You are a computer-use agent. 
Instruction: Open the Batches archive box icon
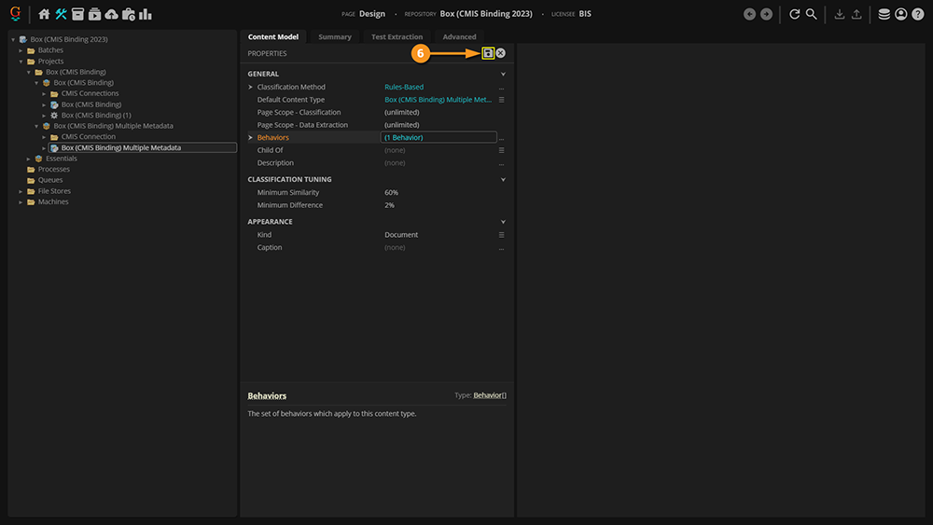78,14
